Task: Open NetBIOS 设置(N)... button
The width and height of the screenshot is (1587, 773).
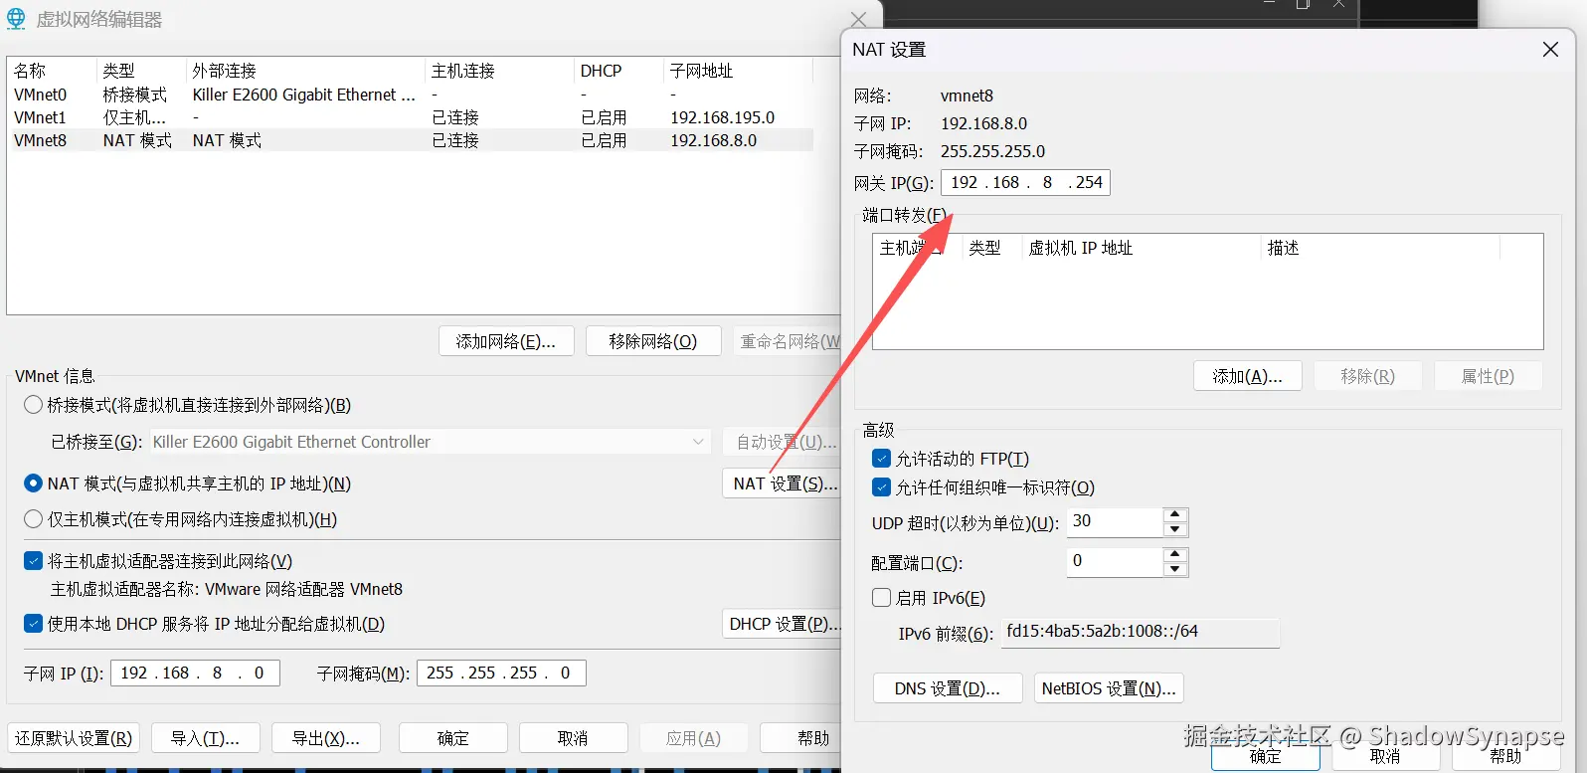Action: pos(1109,688)
